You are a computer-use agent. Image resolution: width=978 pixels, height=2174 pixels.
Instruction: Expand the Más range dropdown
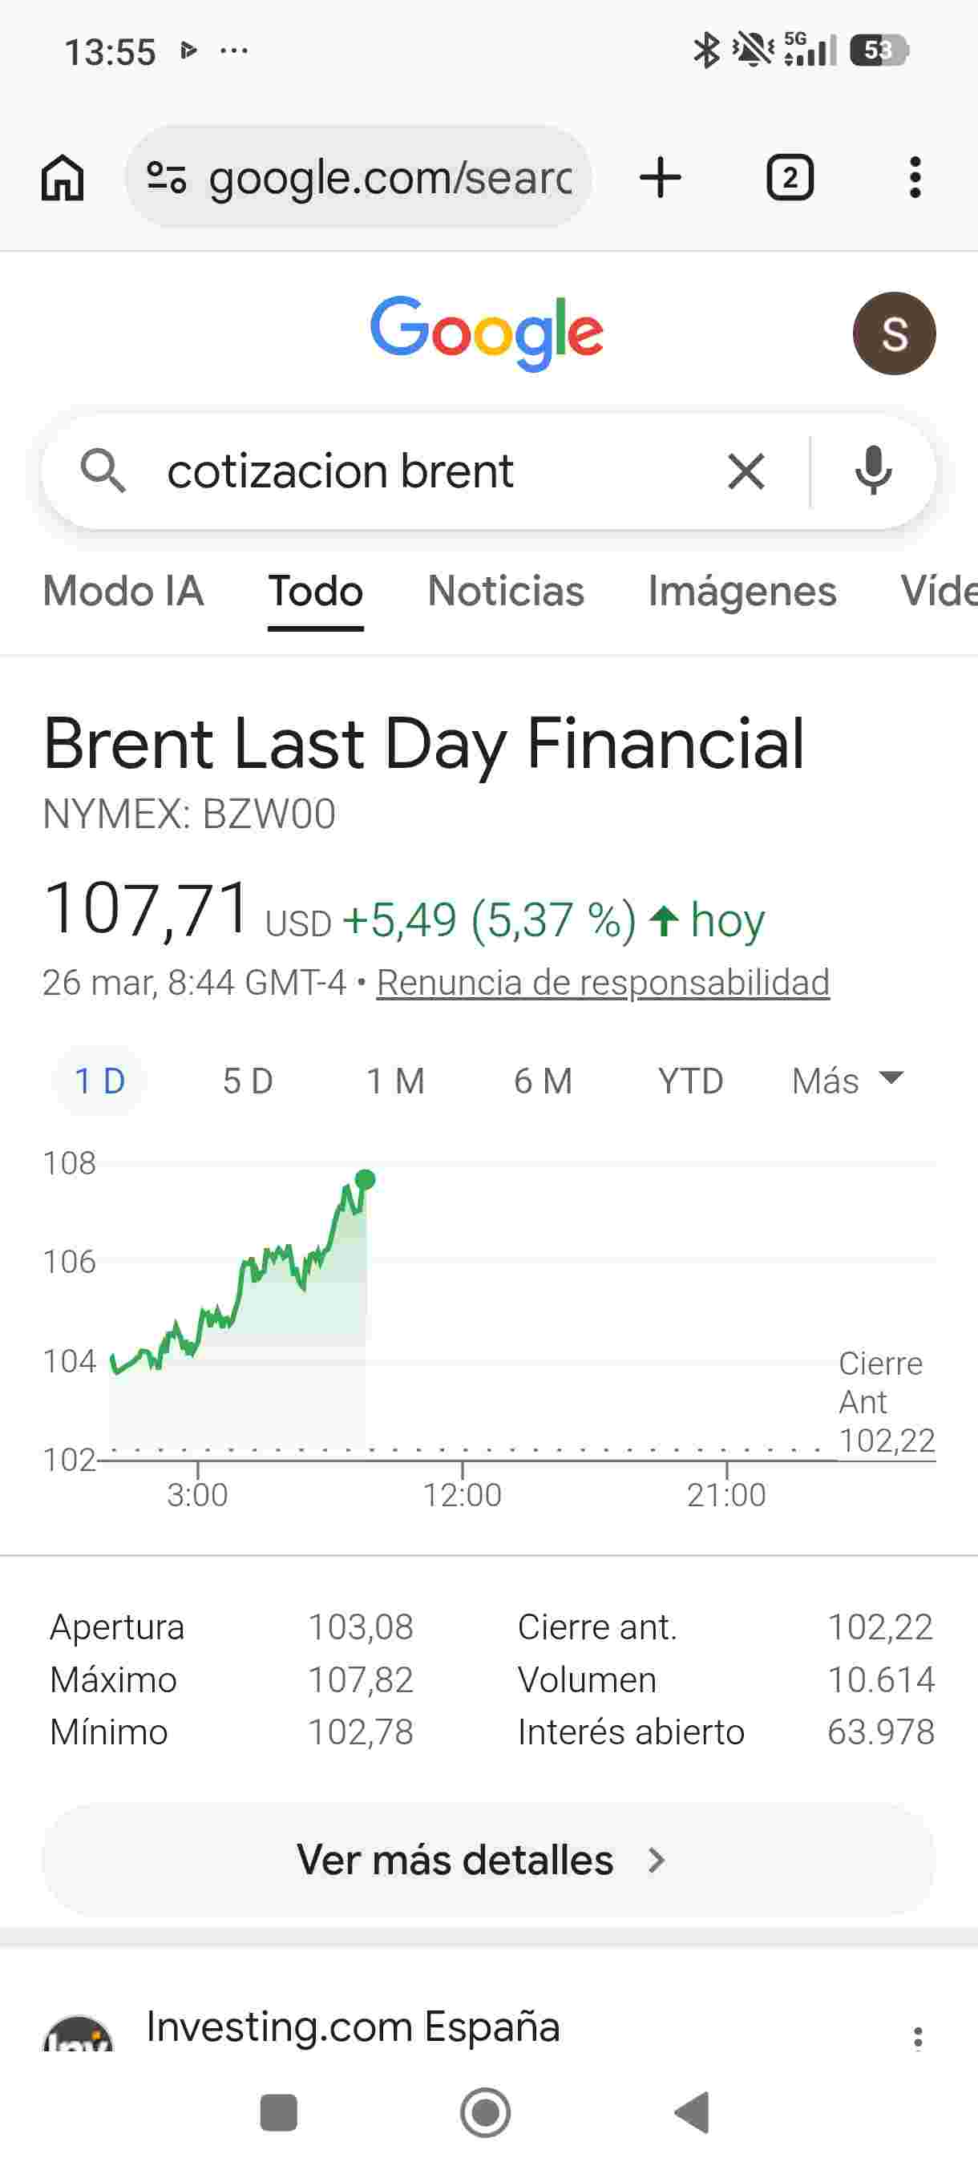point(847,1081)
